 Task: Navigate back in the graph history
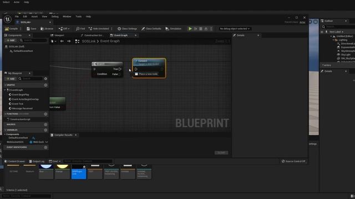point(62,41)
